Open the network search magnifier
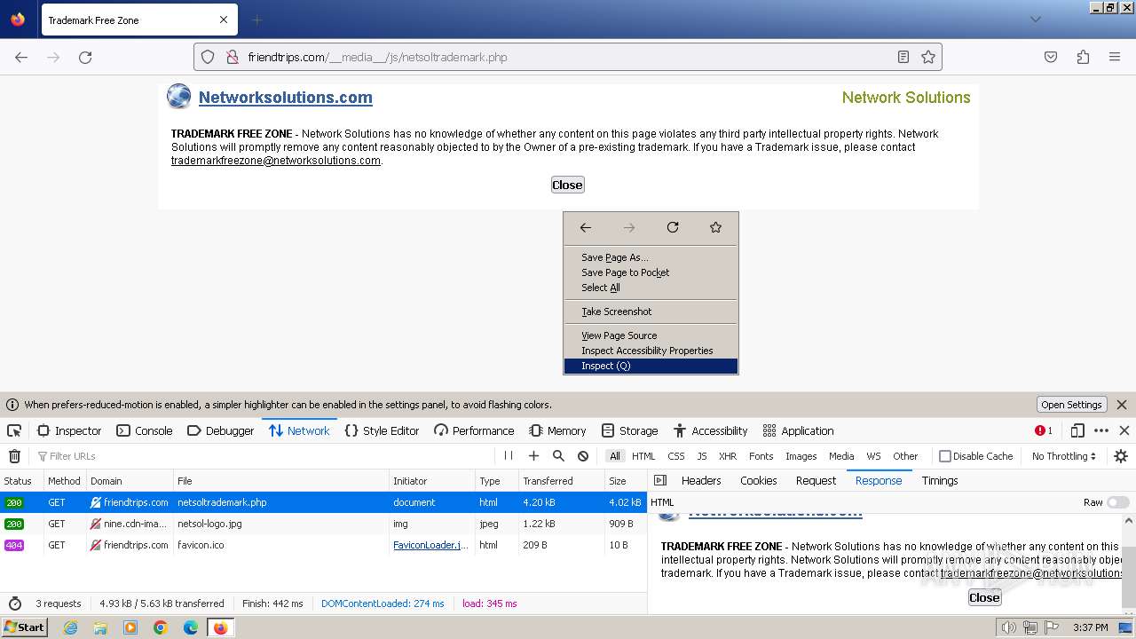 pos(558,456)
